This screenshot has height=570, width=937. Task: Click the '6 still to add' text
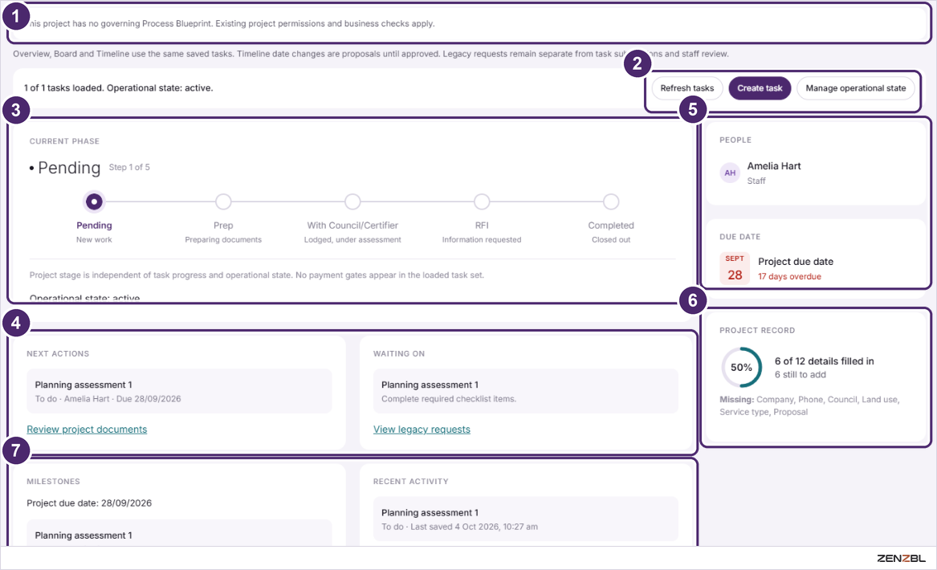point(800,375)
